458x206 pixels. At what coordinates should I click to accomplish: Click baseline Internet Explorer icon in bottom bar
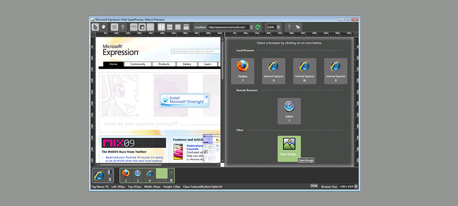pos(99,175)
